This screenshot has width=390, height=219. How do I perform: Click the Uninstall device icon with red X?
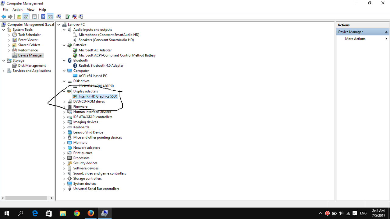[74, 17]
